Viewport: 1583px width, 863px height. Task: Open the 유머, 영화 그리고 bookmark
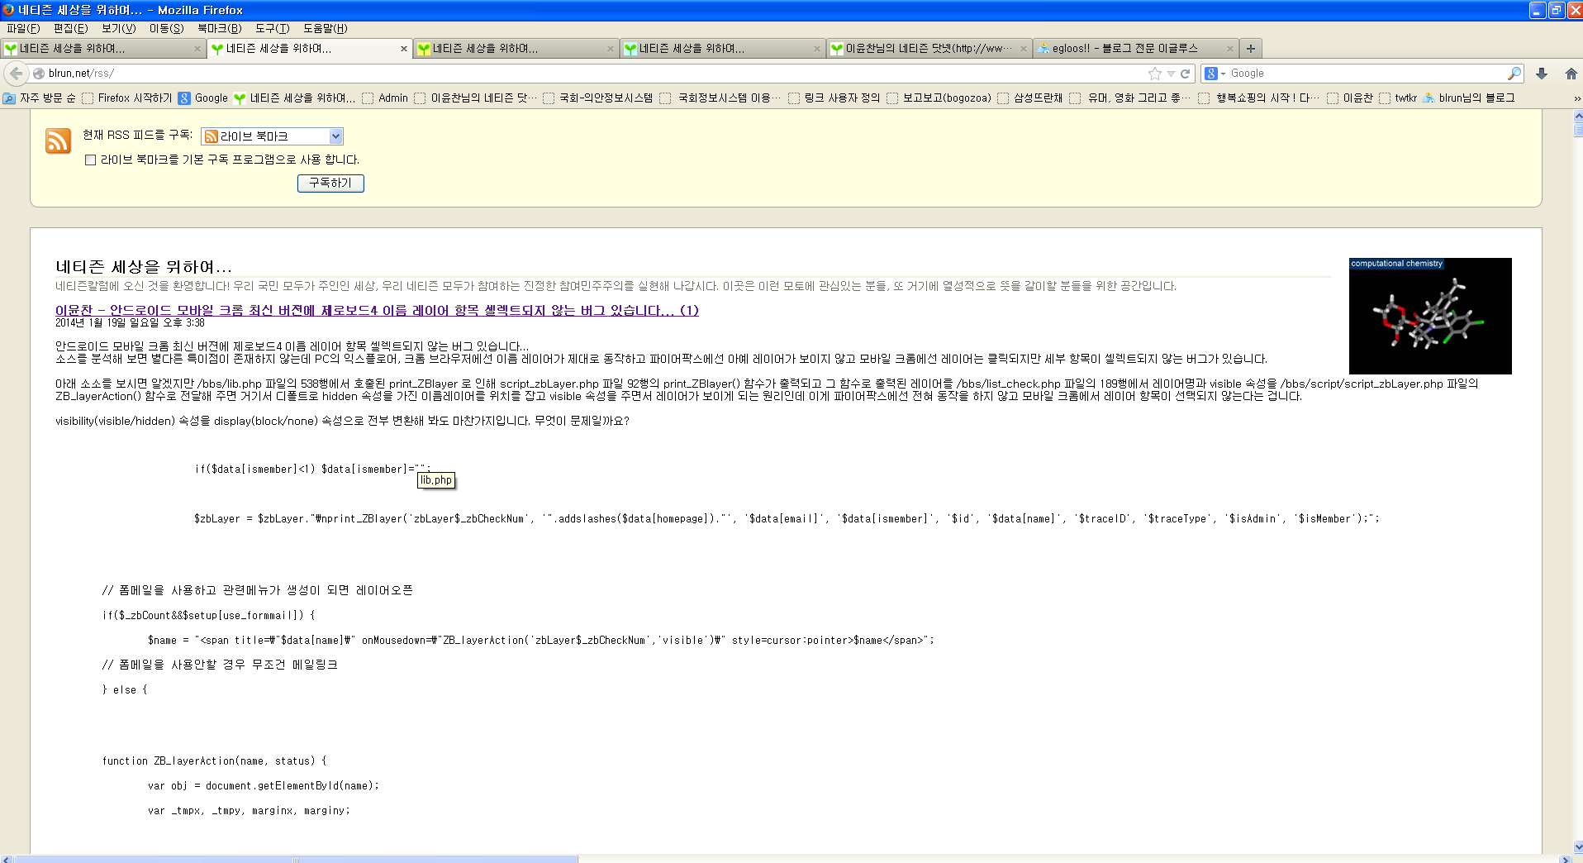pos(1130,98)
